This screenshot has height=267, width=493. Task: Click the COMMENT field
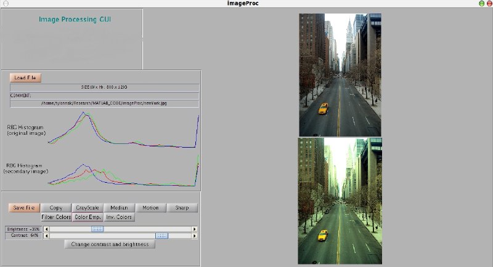point(104,95)
